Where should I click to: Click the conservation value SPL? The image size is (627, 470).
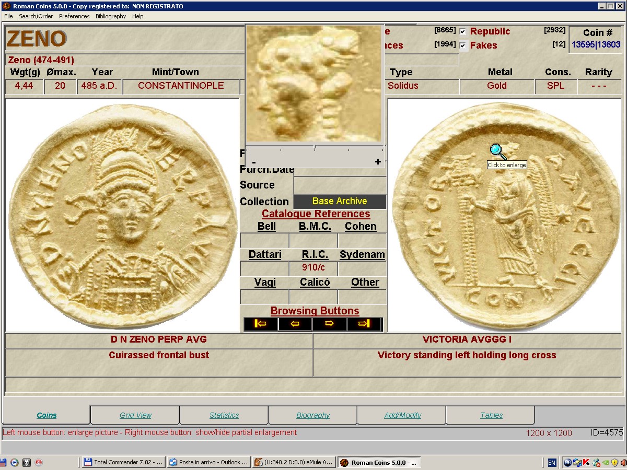pos(555,86)
